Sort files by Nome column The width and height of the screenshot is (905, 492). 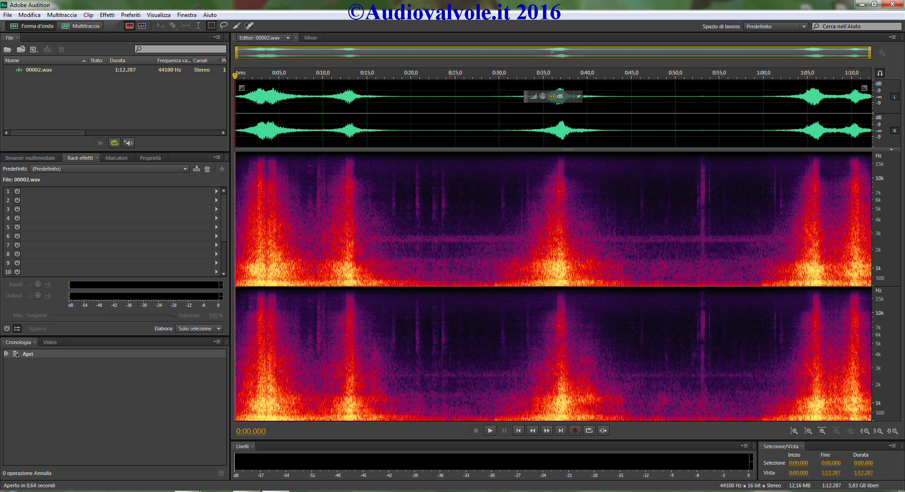coord(45,60)
